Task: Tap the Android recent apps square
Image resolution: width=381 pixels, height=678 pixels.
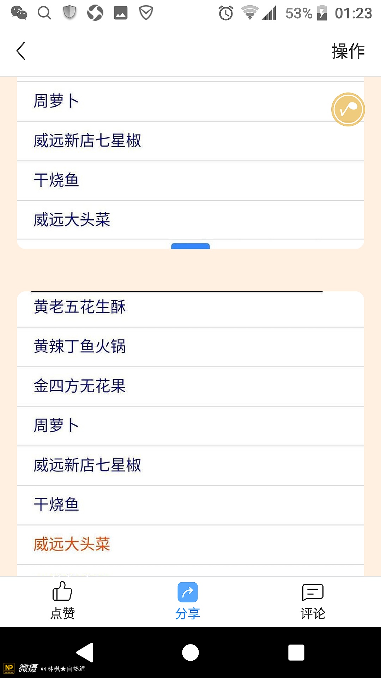Action: point(296,652)
